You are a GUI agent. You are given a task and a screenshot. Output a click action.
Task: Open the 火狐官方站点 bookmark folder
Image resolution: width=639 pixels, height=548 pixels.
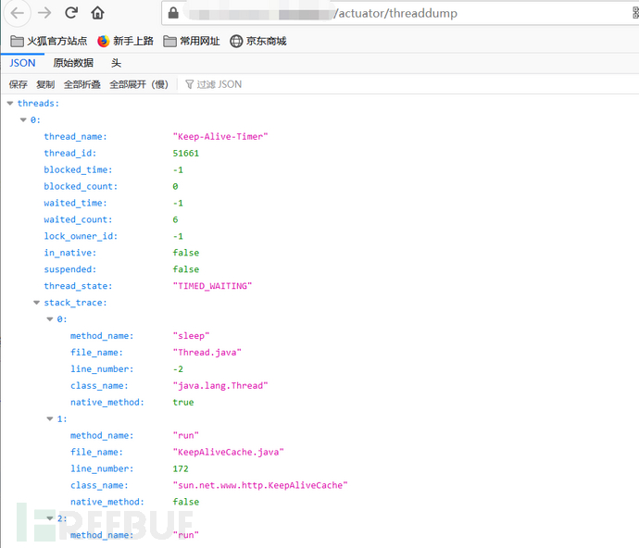[48, 41]
